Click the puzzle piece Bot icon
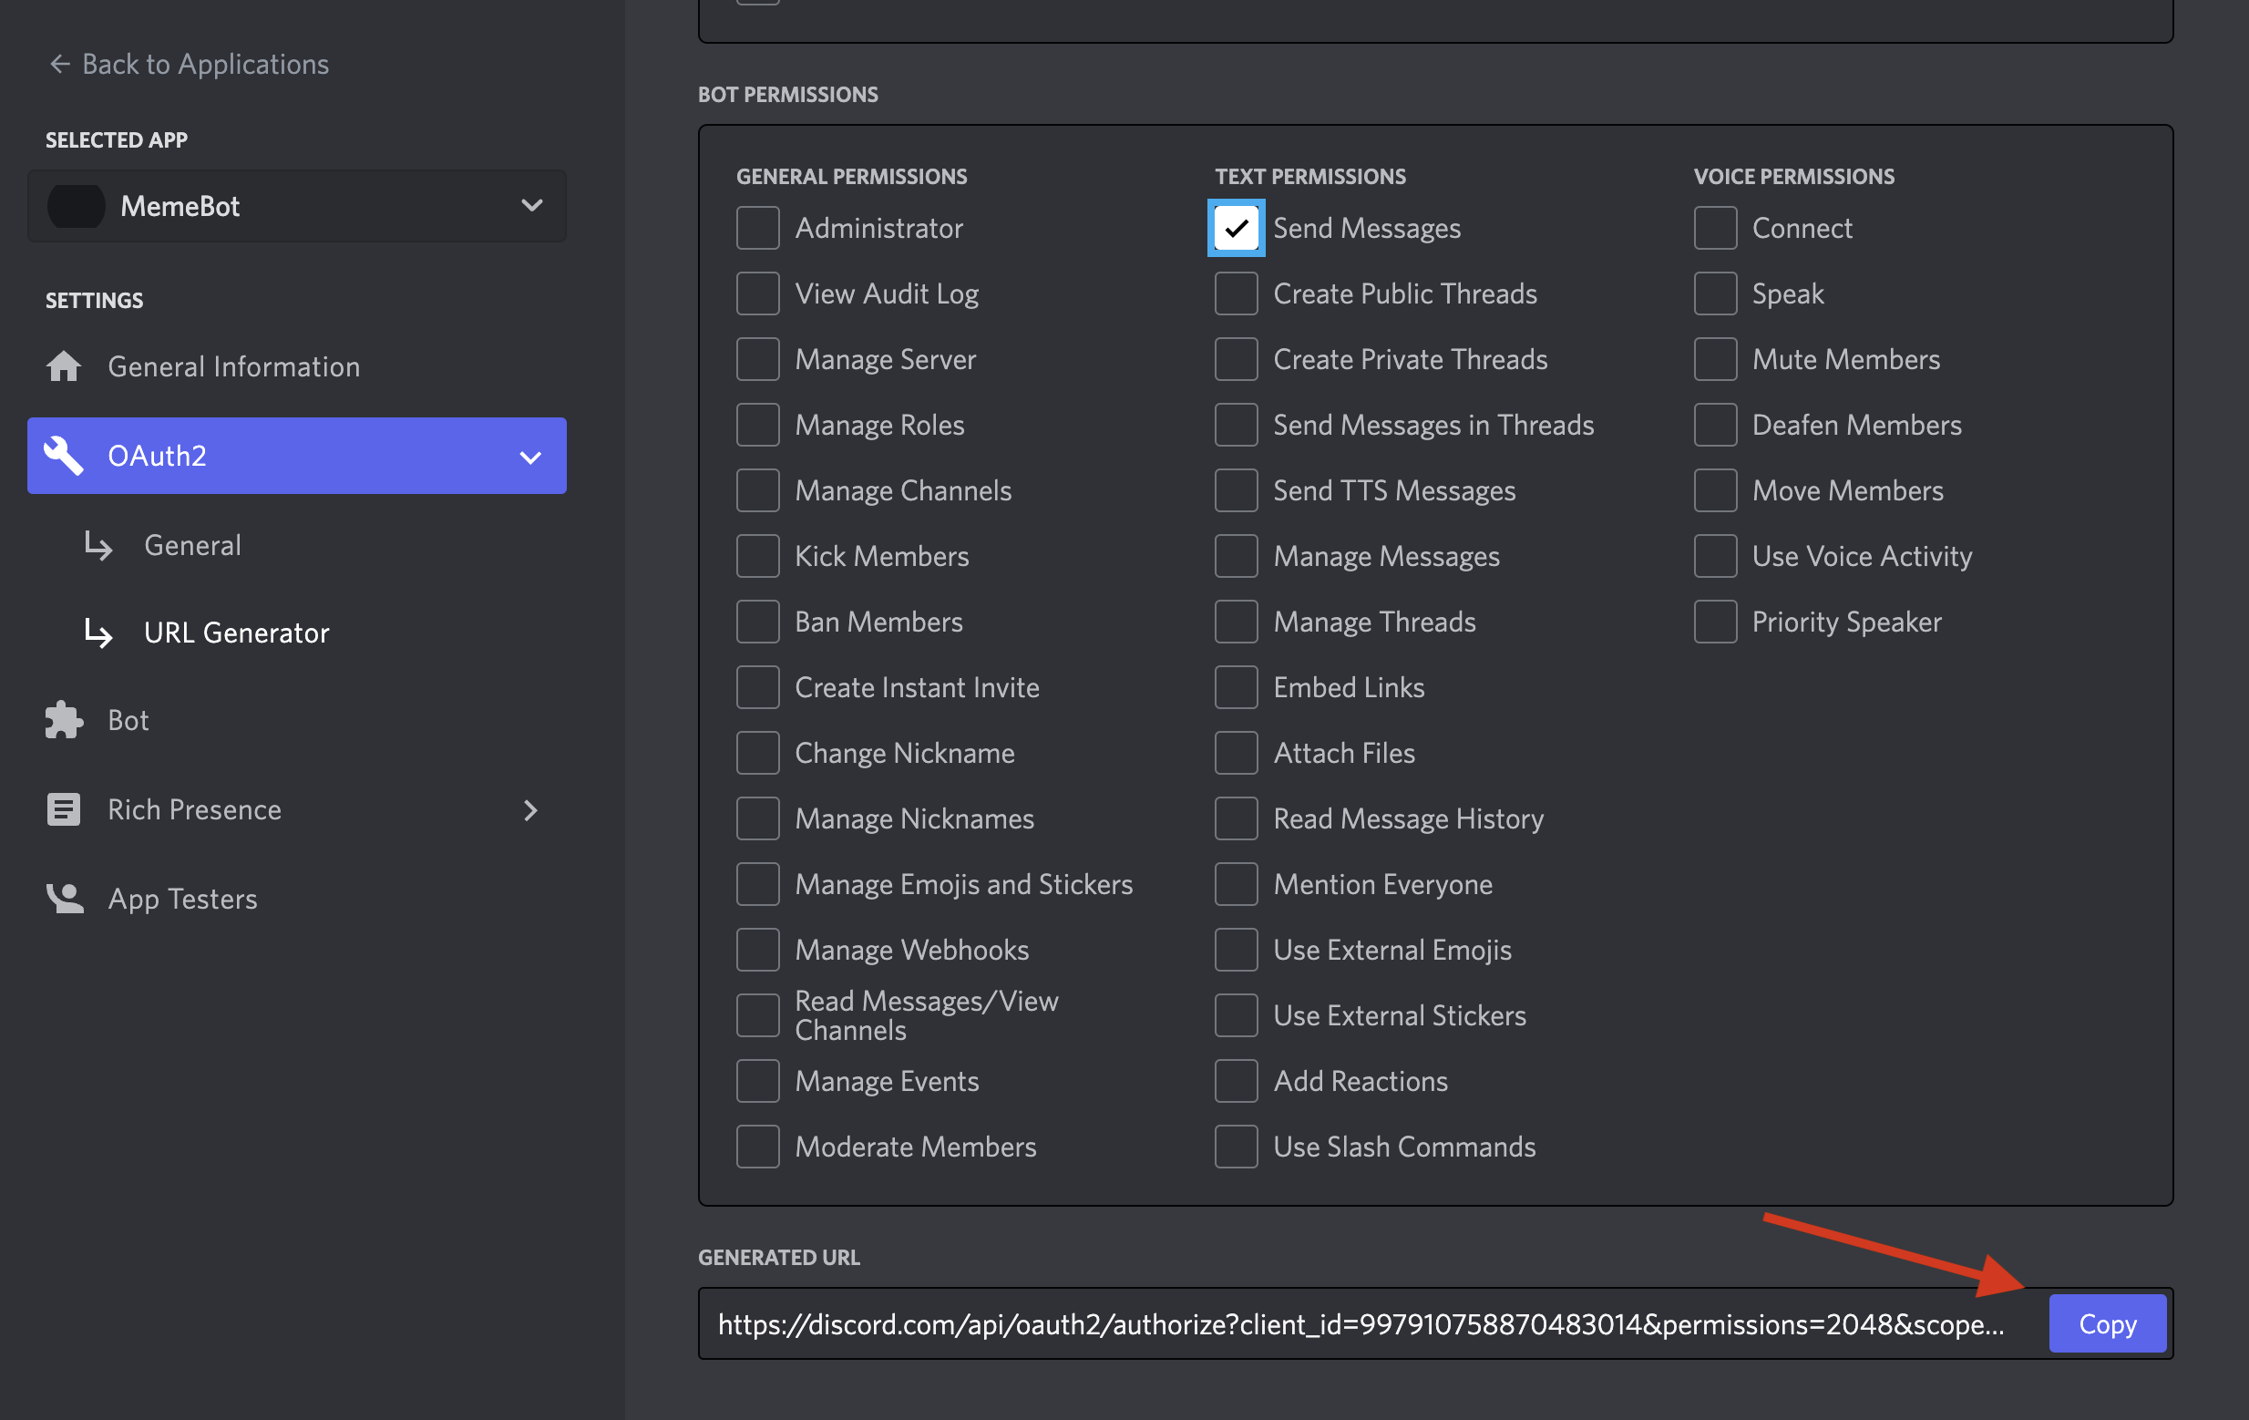Viewport: 2249px width, 1420px height. (x=64, y=720)
